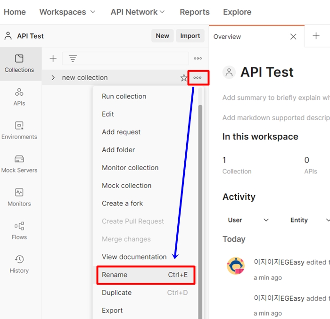Open the Workspaces dropdown

click(x=67, y=12)
